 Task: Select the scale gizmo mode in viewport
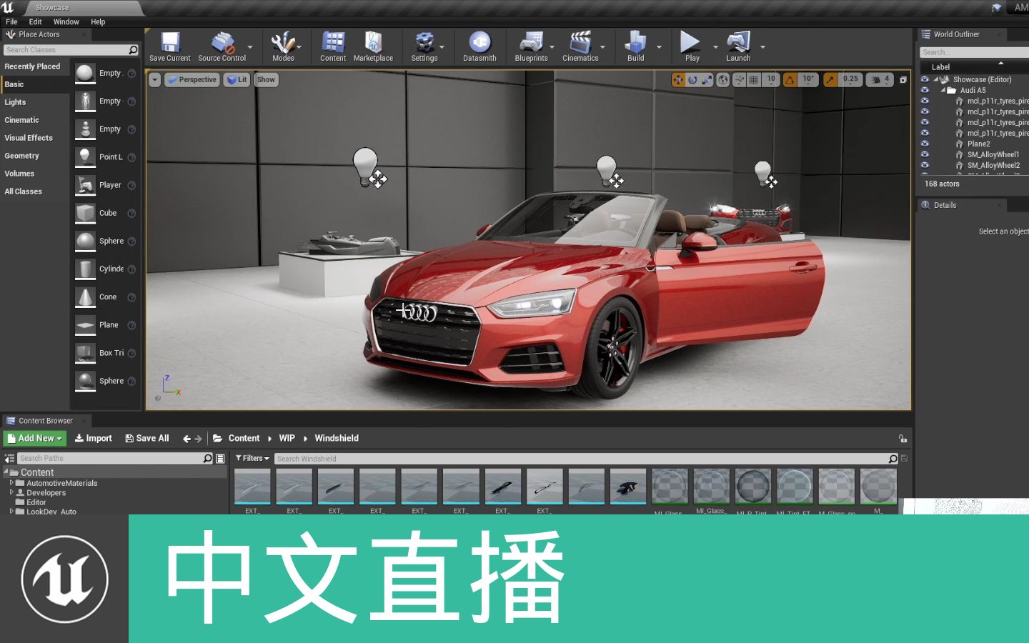(x=707, y=80)
